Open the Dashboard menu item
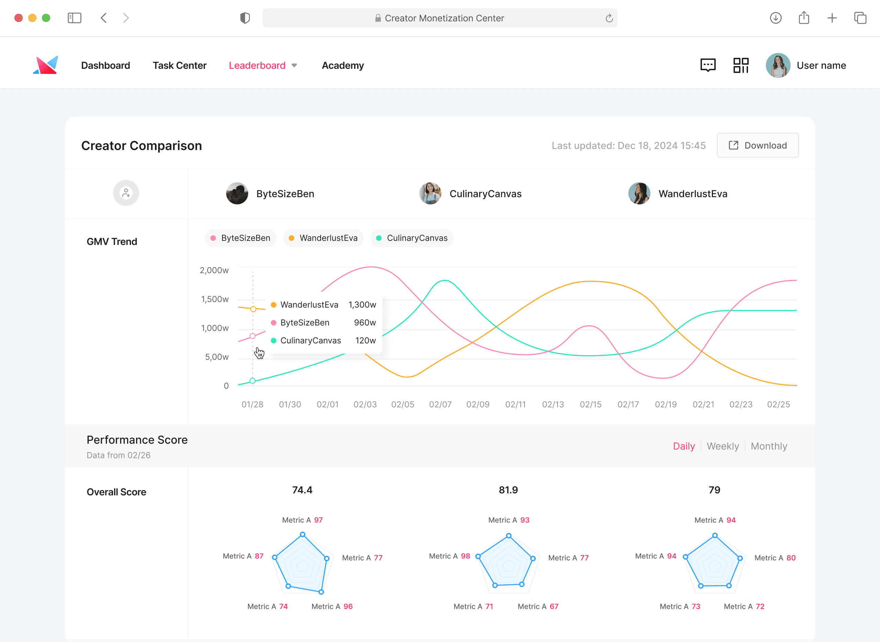The image size is (880, 642). (x=106, y=65)
